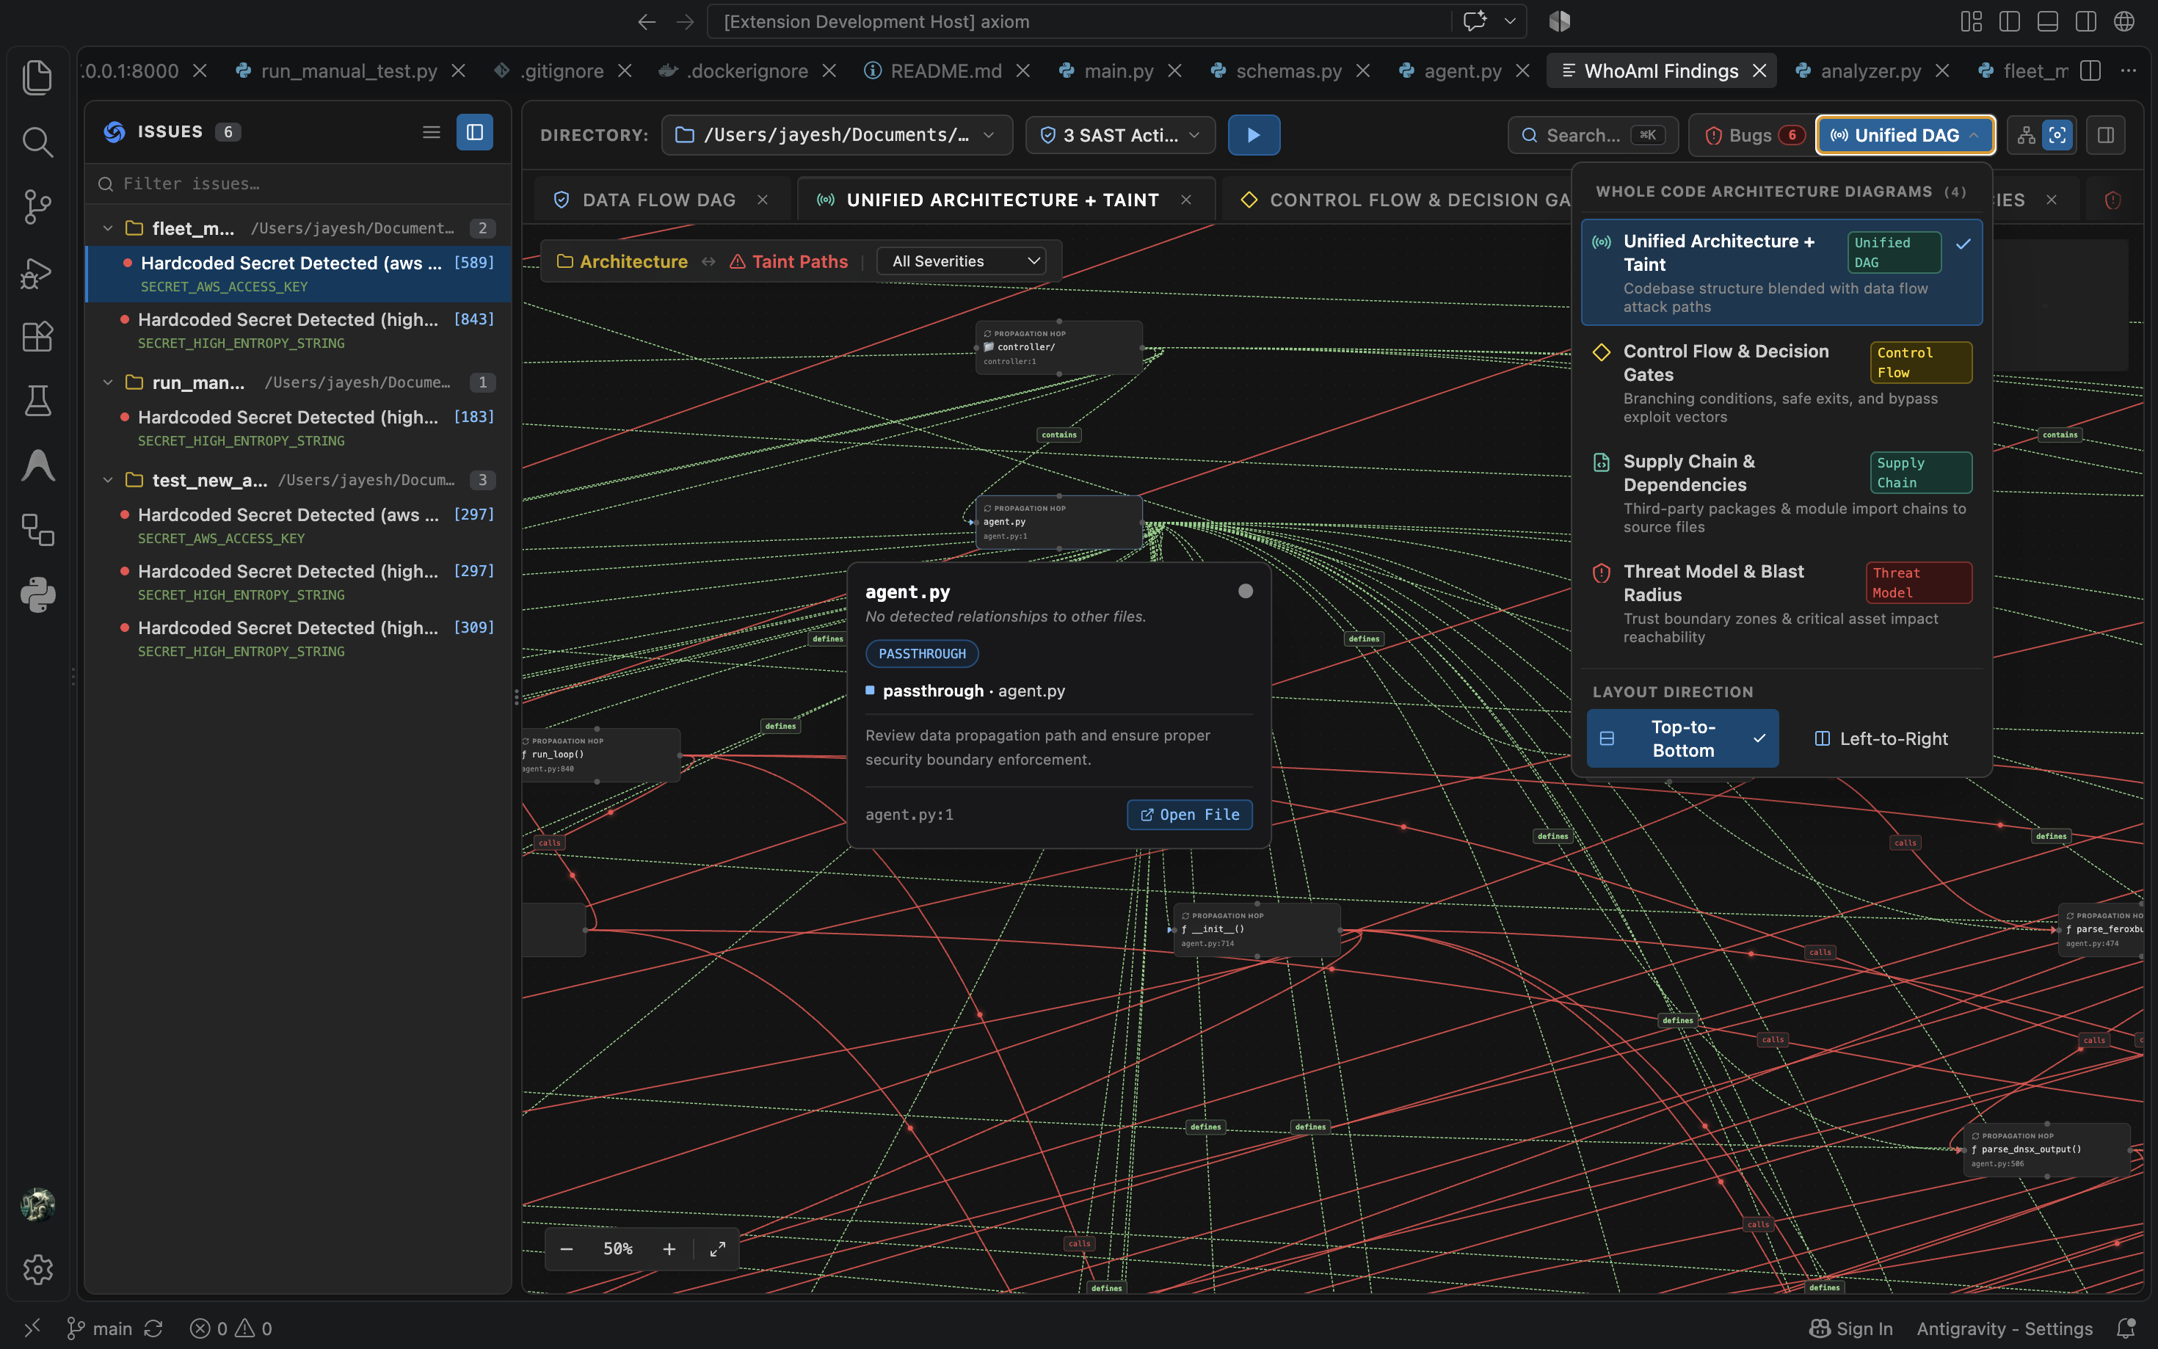This screenshot has height=1349, width=2158.
Task: Open the Explorer files icon in activity bar
Action: [37, 78]
